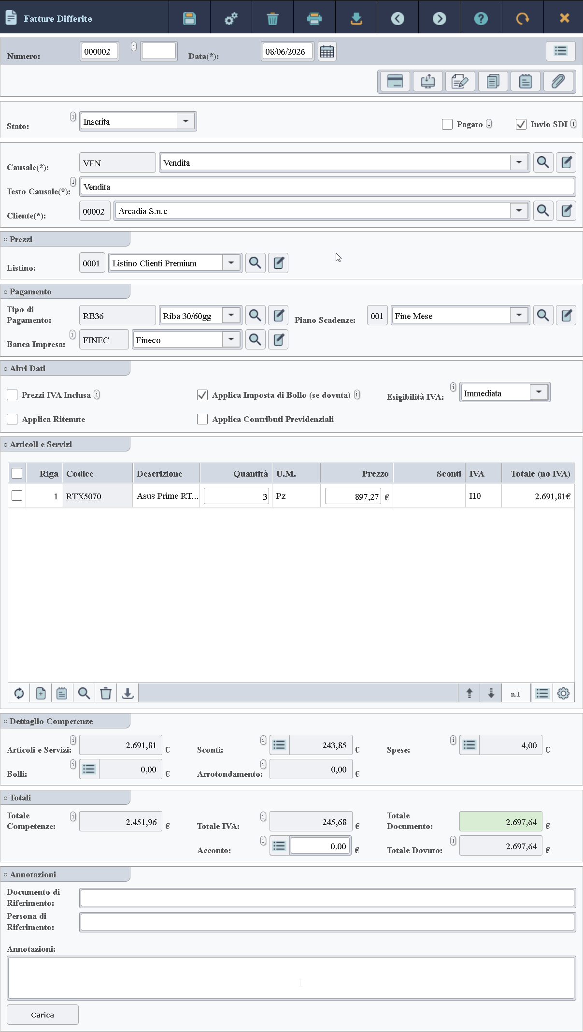The height and width of the screenshot is (1032, 583).
Task: Sort by the Descrizione column header
Action: click(x=166, y=473)
